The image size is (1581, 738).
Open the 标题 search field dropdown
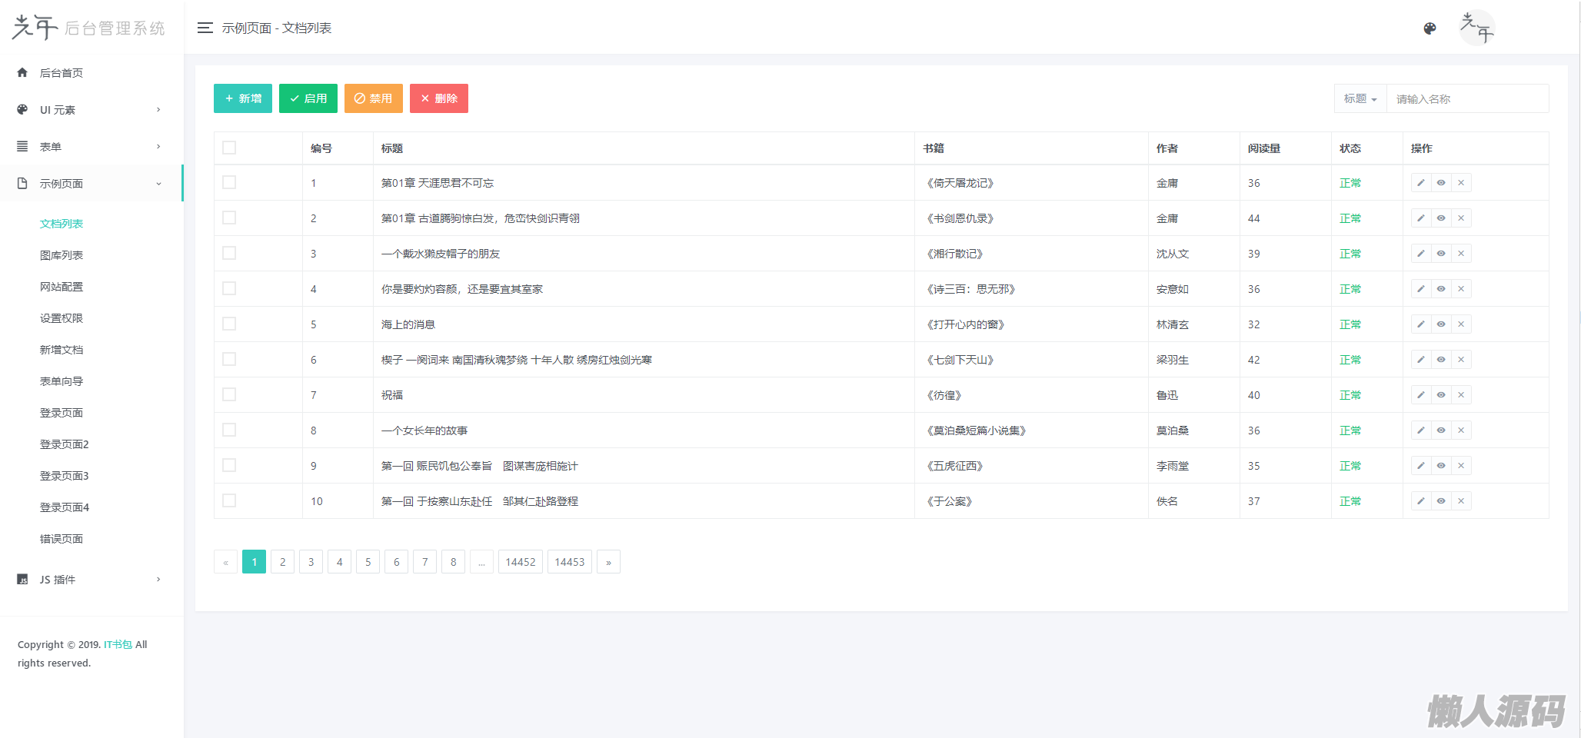(x=1360, y=99)
